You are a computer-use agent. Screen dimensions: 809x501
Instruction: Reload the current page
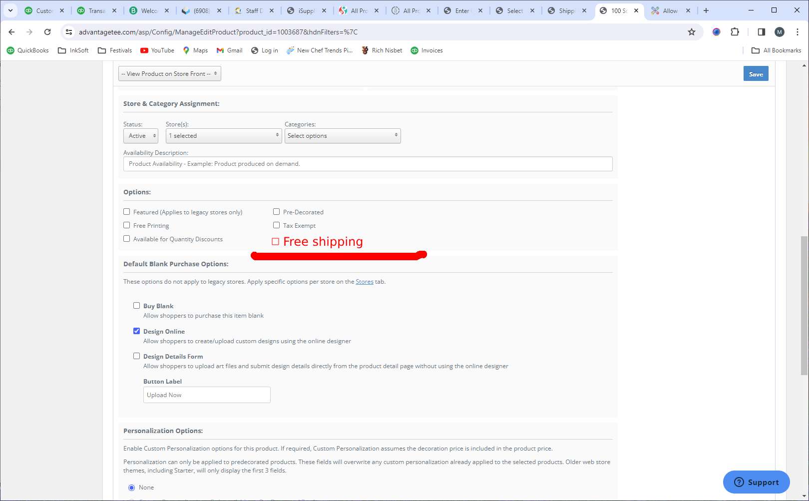point(47,32)
